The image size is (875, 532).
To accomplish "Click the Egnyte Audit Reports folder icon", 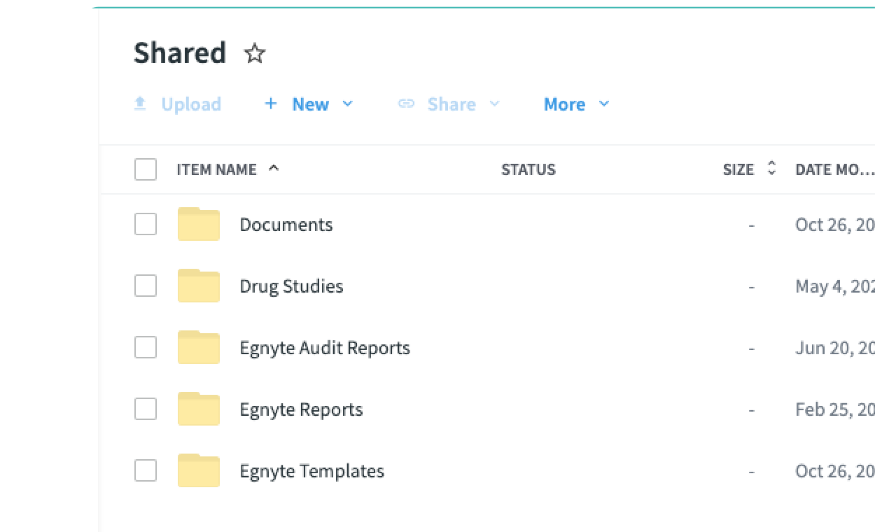I will pyautogui.click(x=198, y=348).
